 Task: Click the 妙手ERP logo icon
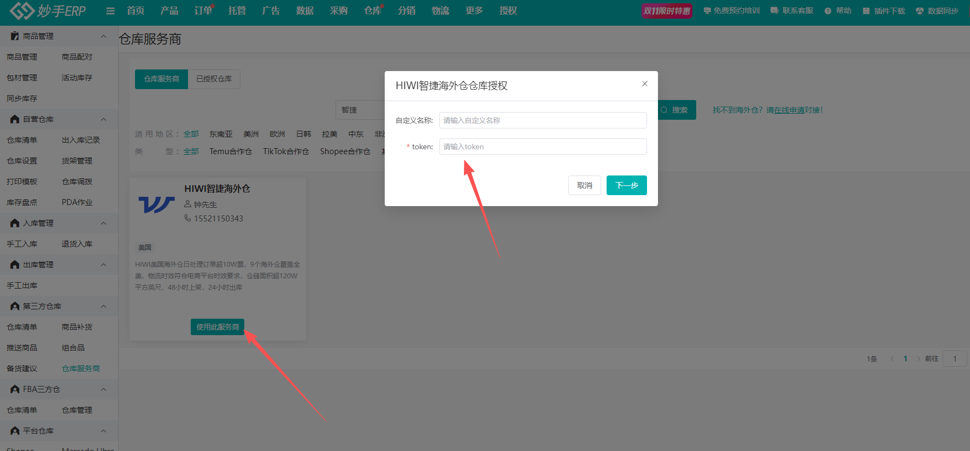[22, 10]
